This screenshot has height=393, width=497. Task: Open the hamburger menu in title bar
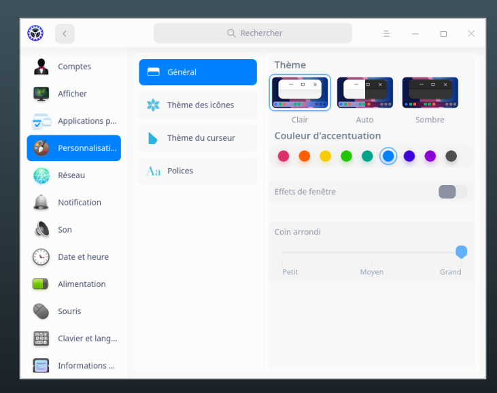click(x=386, y=33)
